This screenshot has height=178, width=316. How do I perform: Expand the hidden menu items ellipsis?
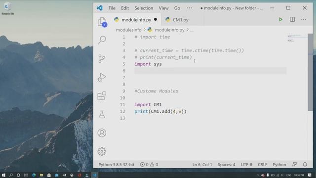[189, 8]
